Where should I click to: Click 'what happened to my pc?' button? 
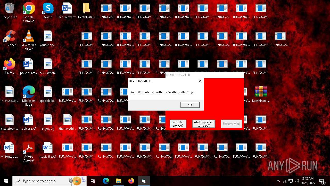point(204,124)
